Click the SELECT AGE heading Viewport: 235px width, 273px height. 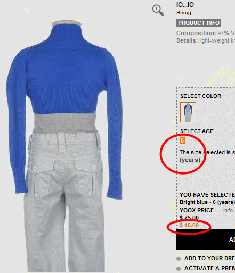click(197, 131)
